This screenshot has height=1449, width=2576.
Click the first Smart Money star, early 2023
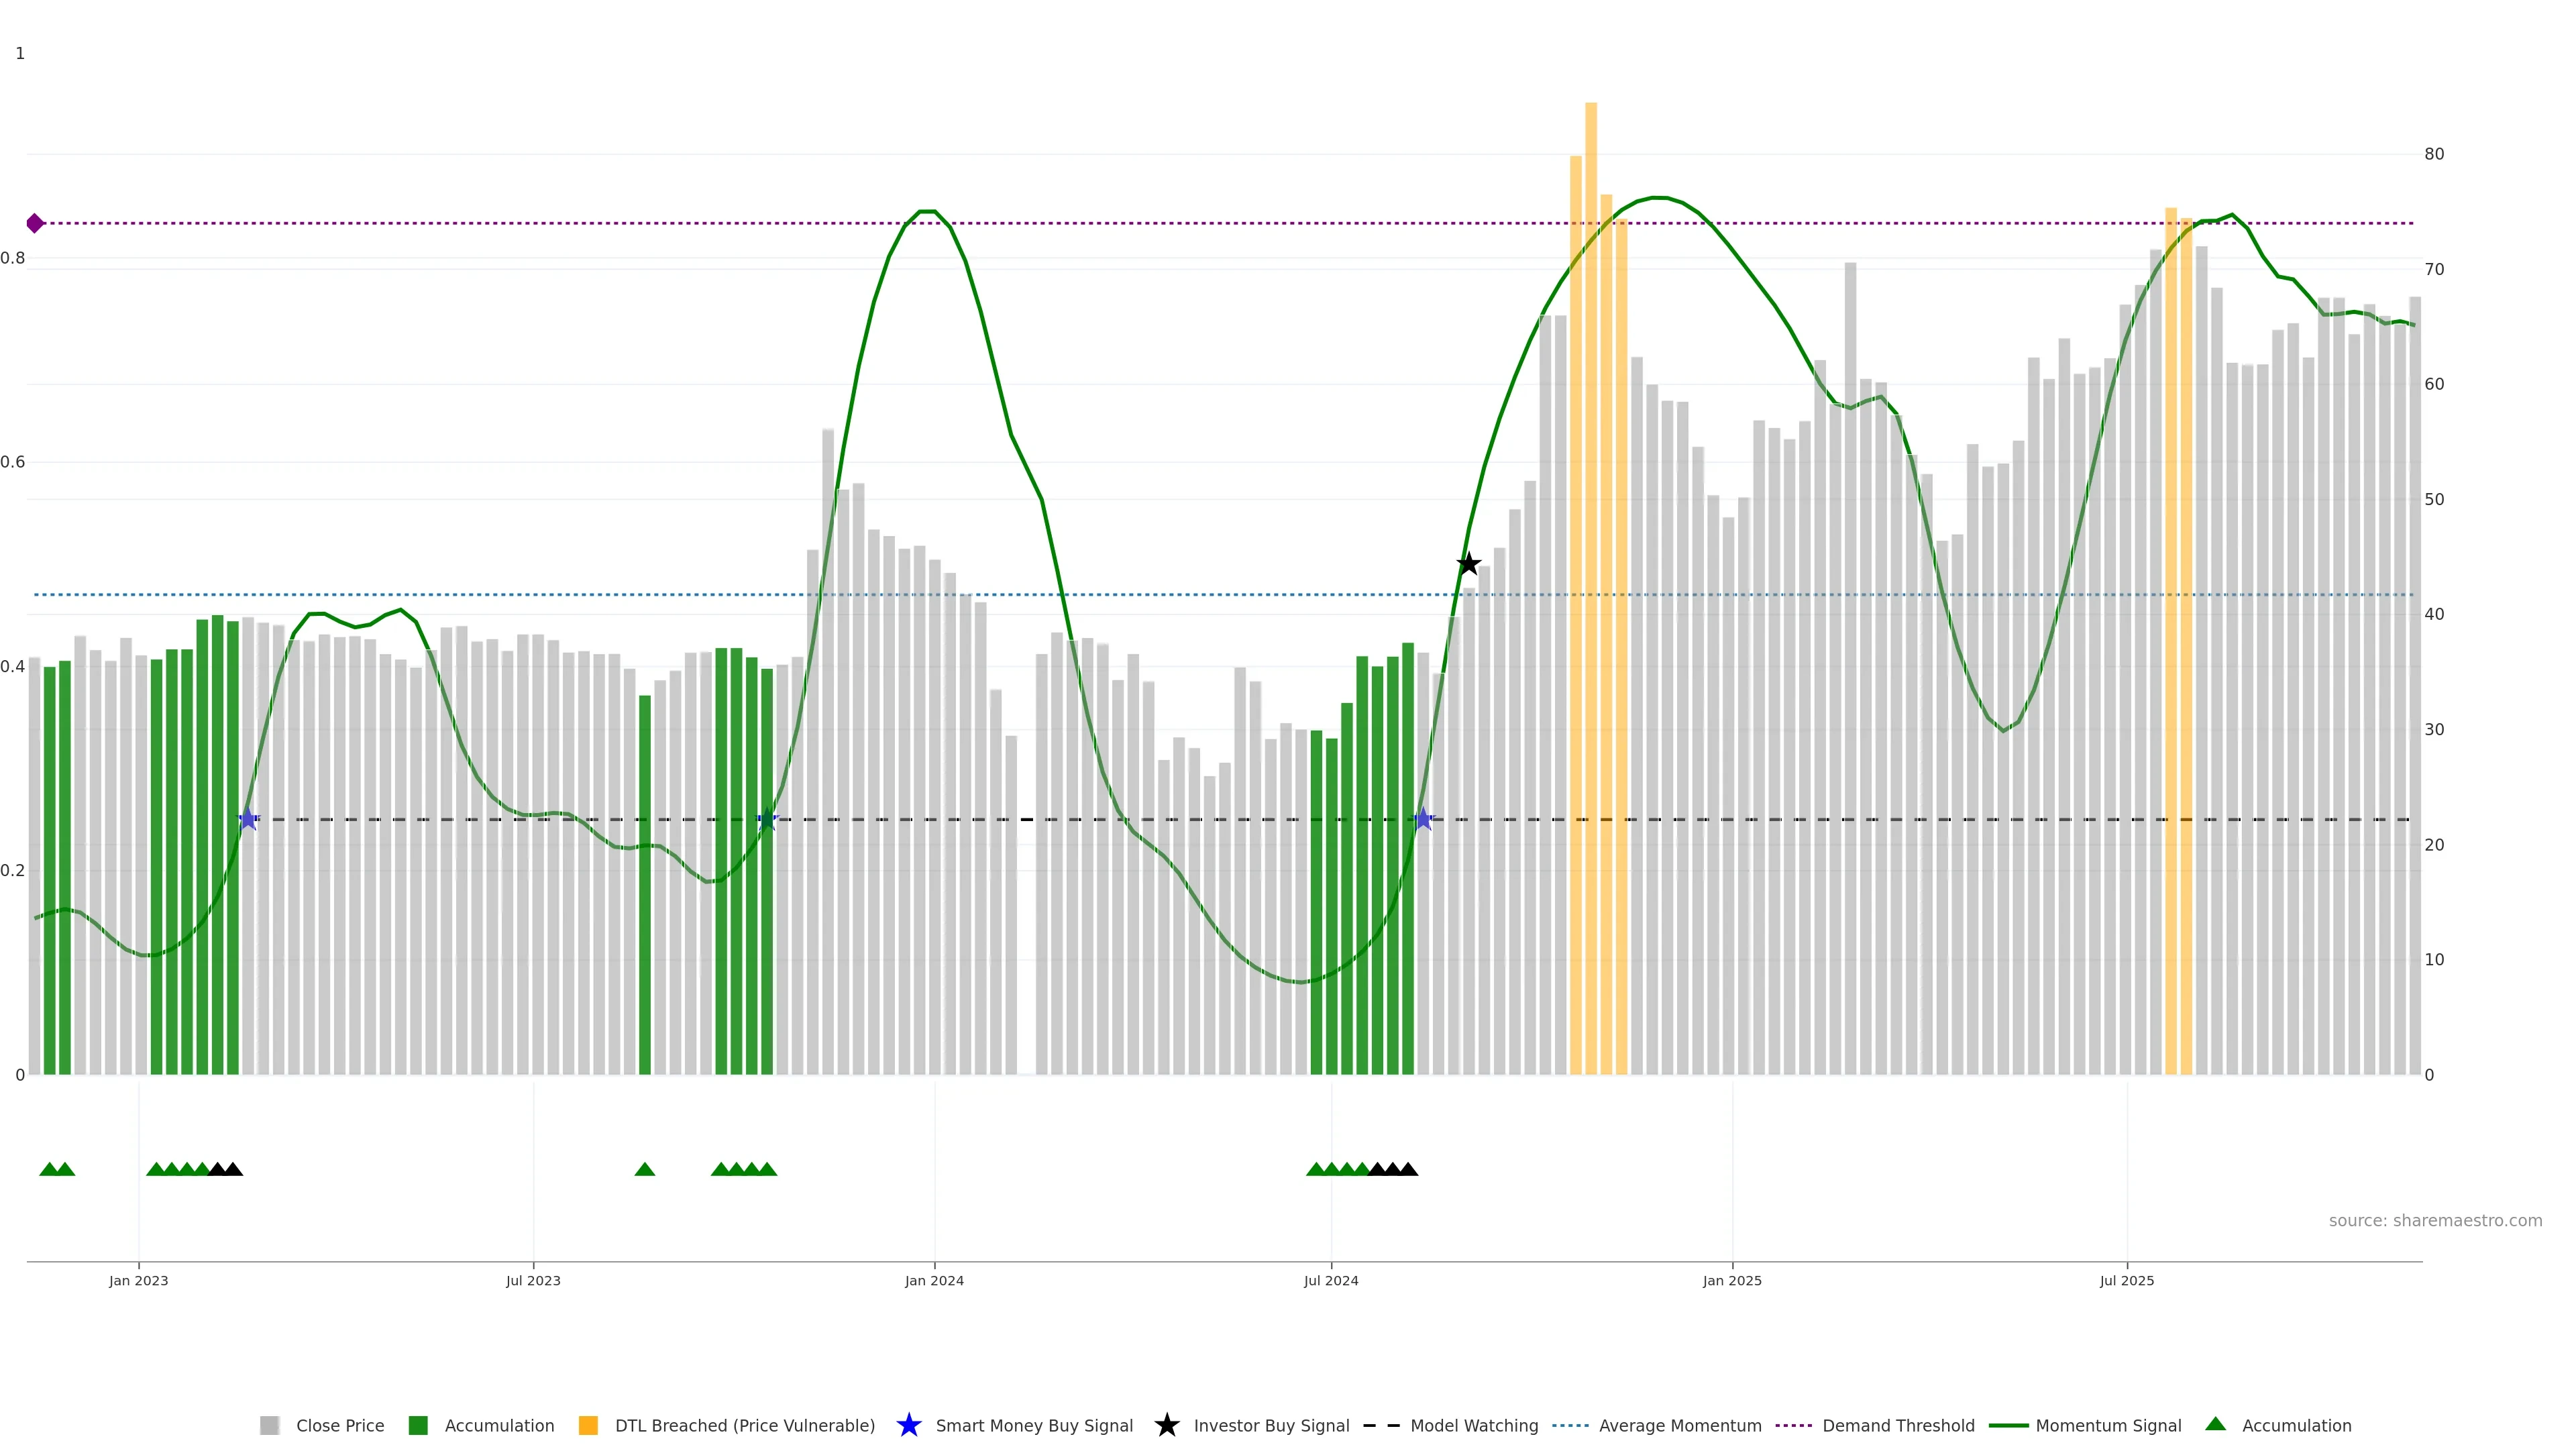[x=248, y=819]
